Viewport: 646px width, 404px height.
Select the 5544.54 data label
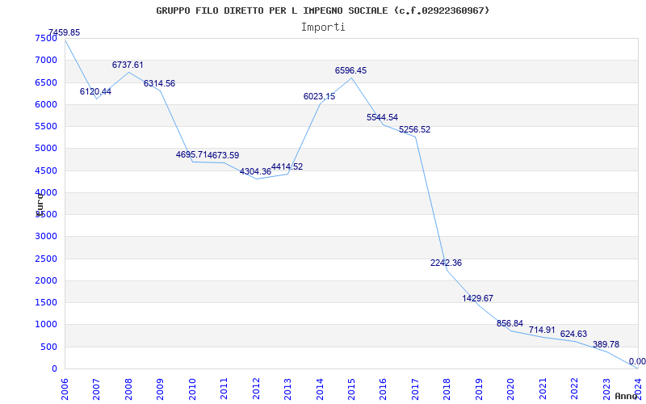pyautogui.click(x=382, y=117)
